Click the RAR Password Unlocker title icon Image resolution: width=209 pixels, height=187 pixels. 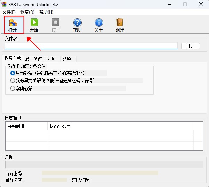click(4, 4)
